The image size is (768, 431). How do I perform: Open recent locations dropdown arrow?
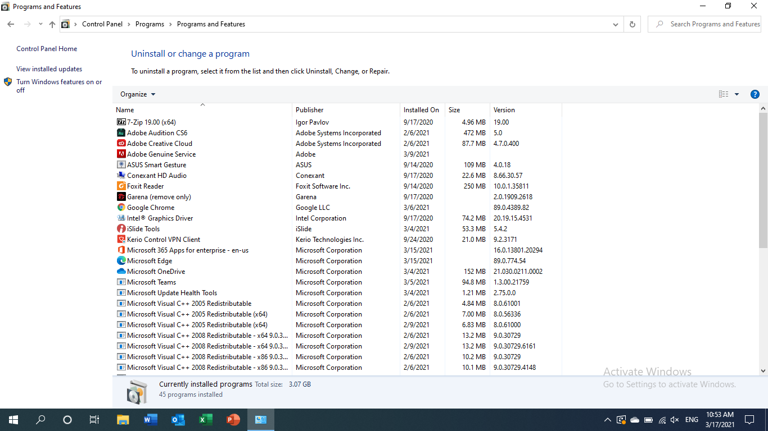tap(40, 24)
